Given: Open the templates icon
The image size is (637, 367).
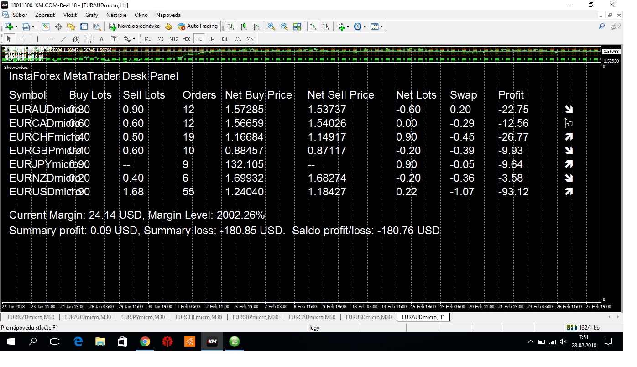Looking at the screenshot, I should point(375,26).
